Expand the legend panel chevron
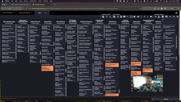This screenshot has height=102, width=181. pyautogui.click(x=152, y=99)
